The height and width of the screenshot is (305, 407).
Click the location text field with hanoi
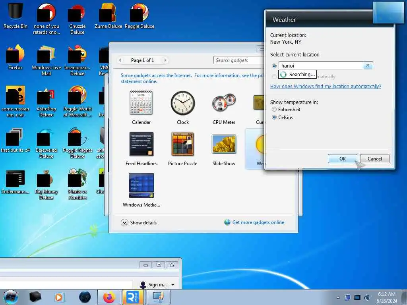(x=321, y=66)
